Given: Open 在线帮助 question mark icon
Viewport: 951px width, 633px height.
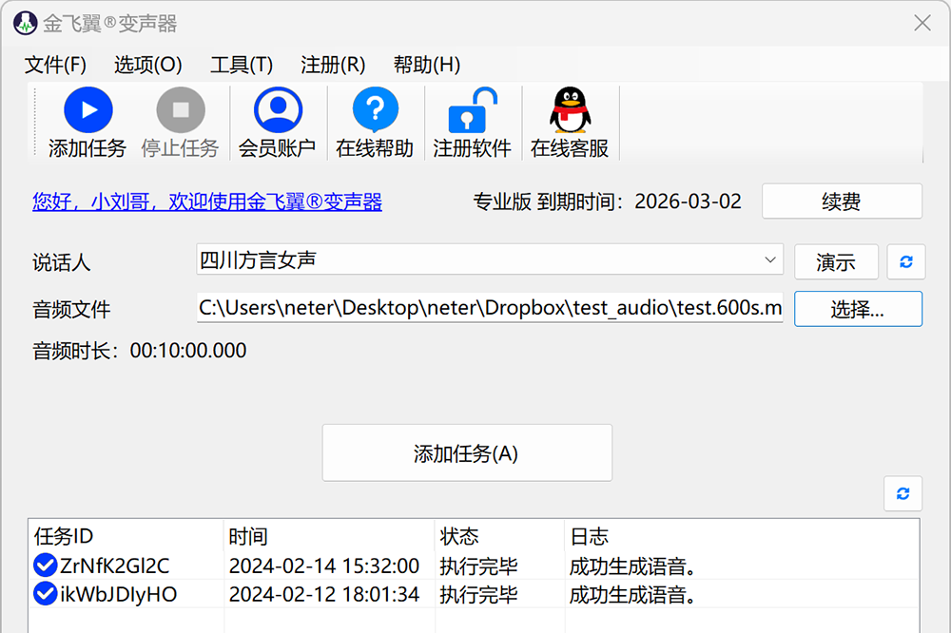Looking at the screenshot, I should 375,111.
